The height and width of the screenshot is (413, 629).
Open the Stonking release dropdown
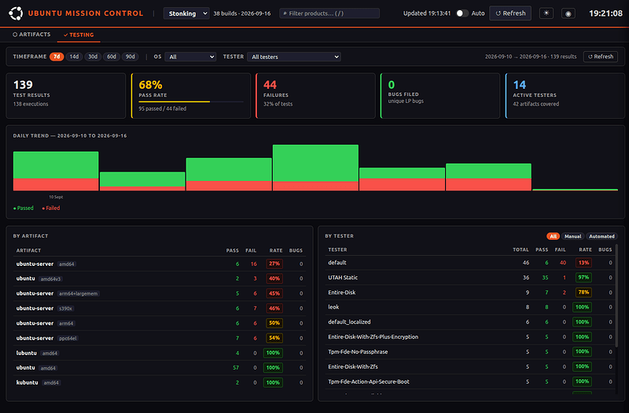point(186,13)
